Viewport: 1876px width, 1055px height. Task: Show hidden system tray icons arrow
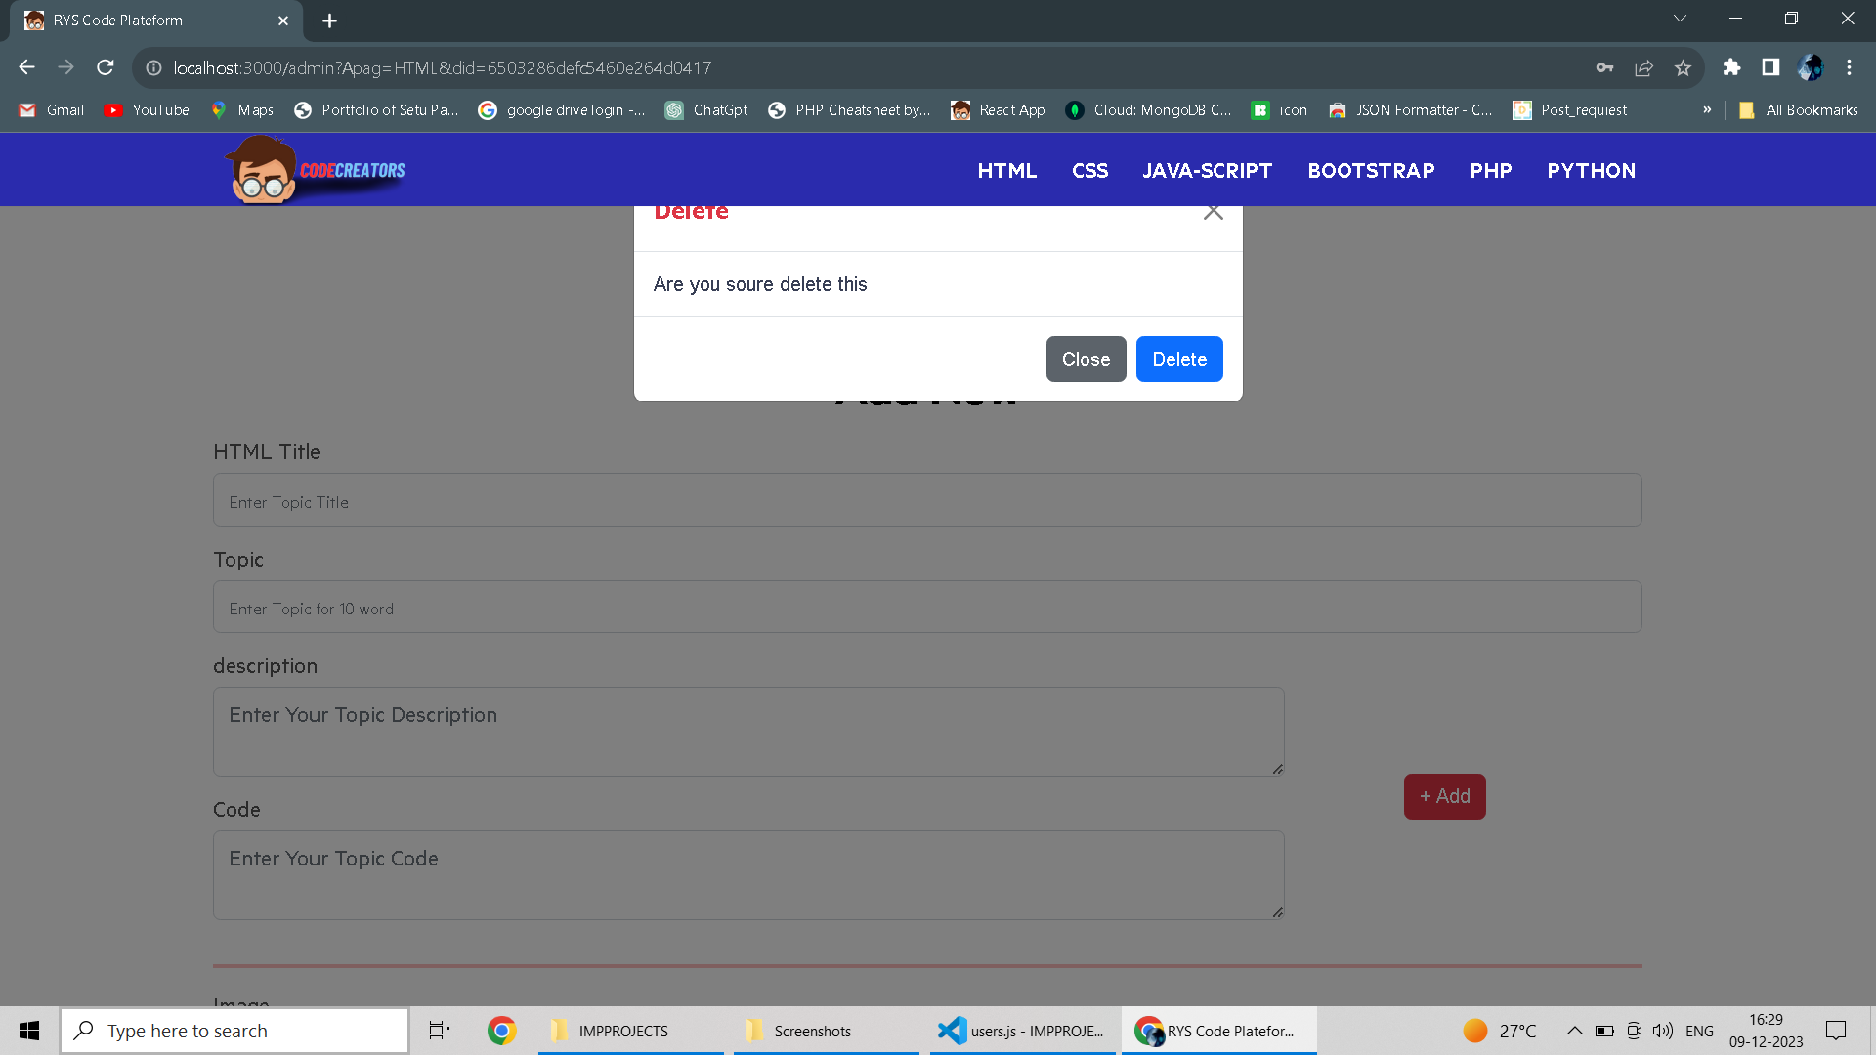(1574, 1031)
